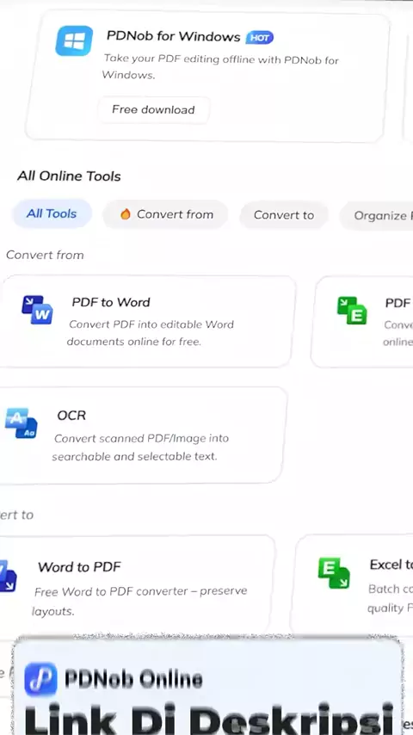Open the OCR tool title

(71, 416)
